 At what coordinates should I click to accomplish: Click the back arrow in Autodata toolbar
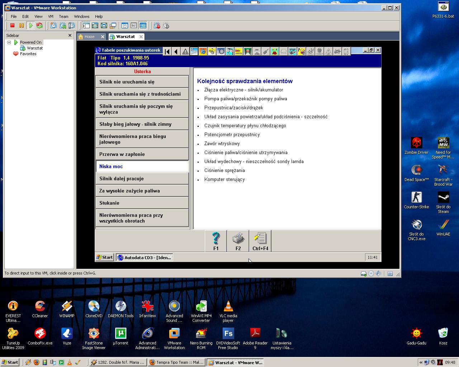[x=176, y=52]
